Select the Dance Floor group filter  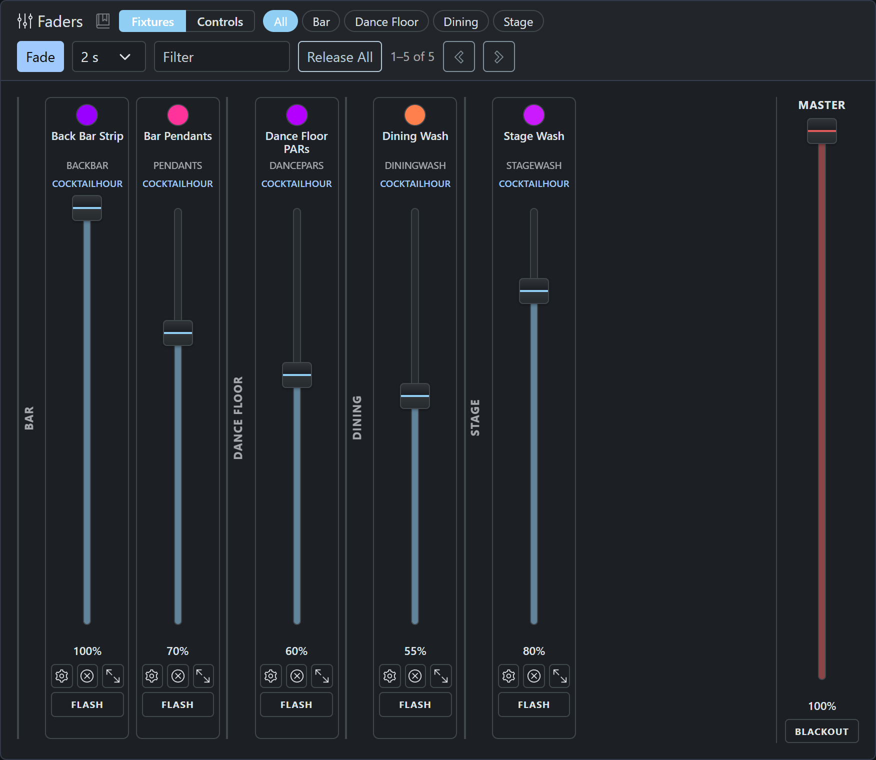pyautogui.click(x=386, y=21)
